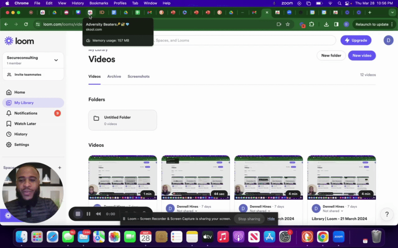This screenshot has height=248, width=398.
Task: Stop the Loom recording
Action: [x=78, y=214]
